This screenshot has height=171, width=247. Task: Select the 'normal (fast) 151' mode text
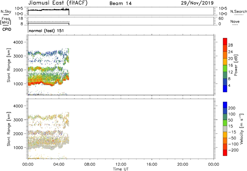pos(46,31)
